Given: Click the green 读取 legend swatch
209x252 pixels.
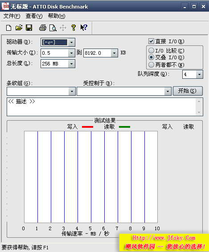Looking at the screenshot, I should point(124,127).
